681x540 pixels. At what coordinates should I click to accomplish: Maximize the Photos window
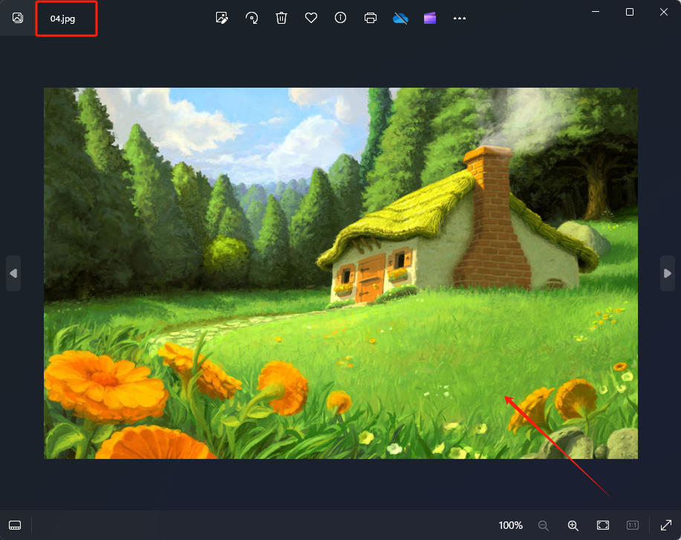click(629, 12)
